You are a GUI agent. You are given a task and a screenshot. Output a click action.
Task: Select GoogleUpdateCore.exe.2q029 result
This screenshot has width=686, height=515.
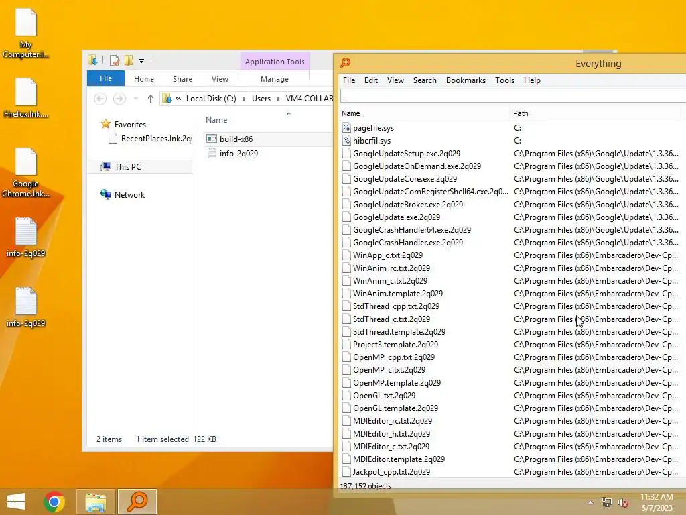[405, 178]
